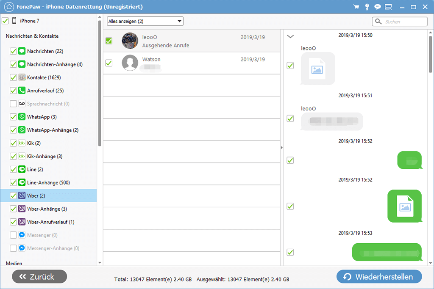Click leooO's blurred text message bubble
Image resolution: width=434 pixels, height=289 pixels.
[x=332, y=121]
